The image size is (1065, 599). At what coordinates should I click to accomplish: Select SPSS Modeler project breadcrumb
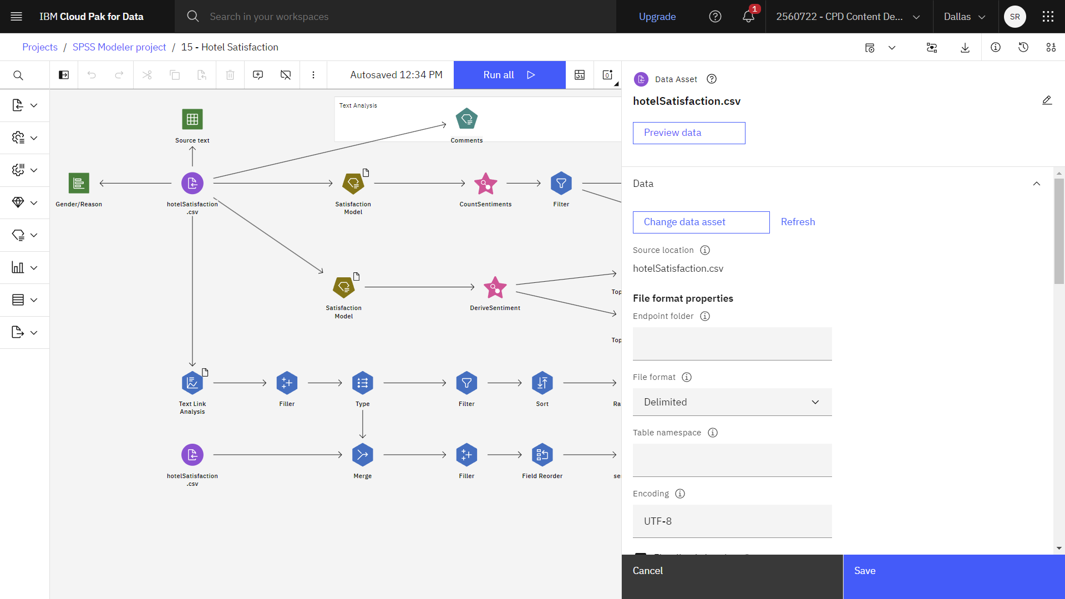[119, 47]
